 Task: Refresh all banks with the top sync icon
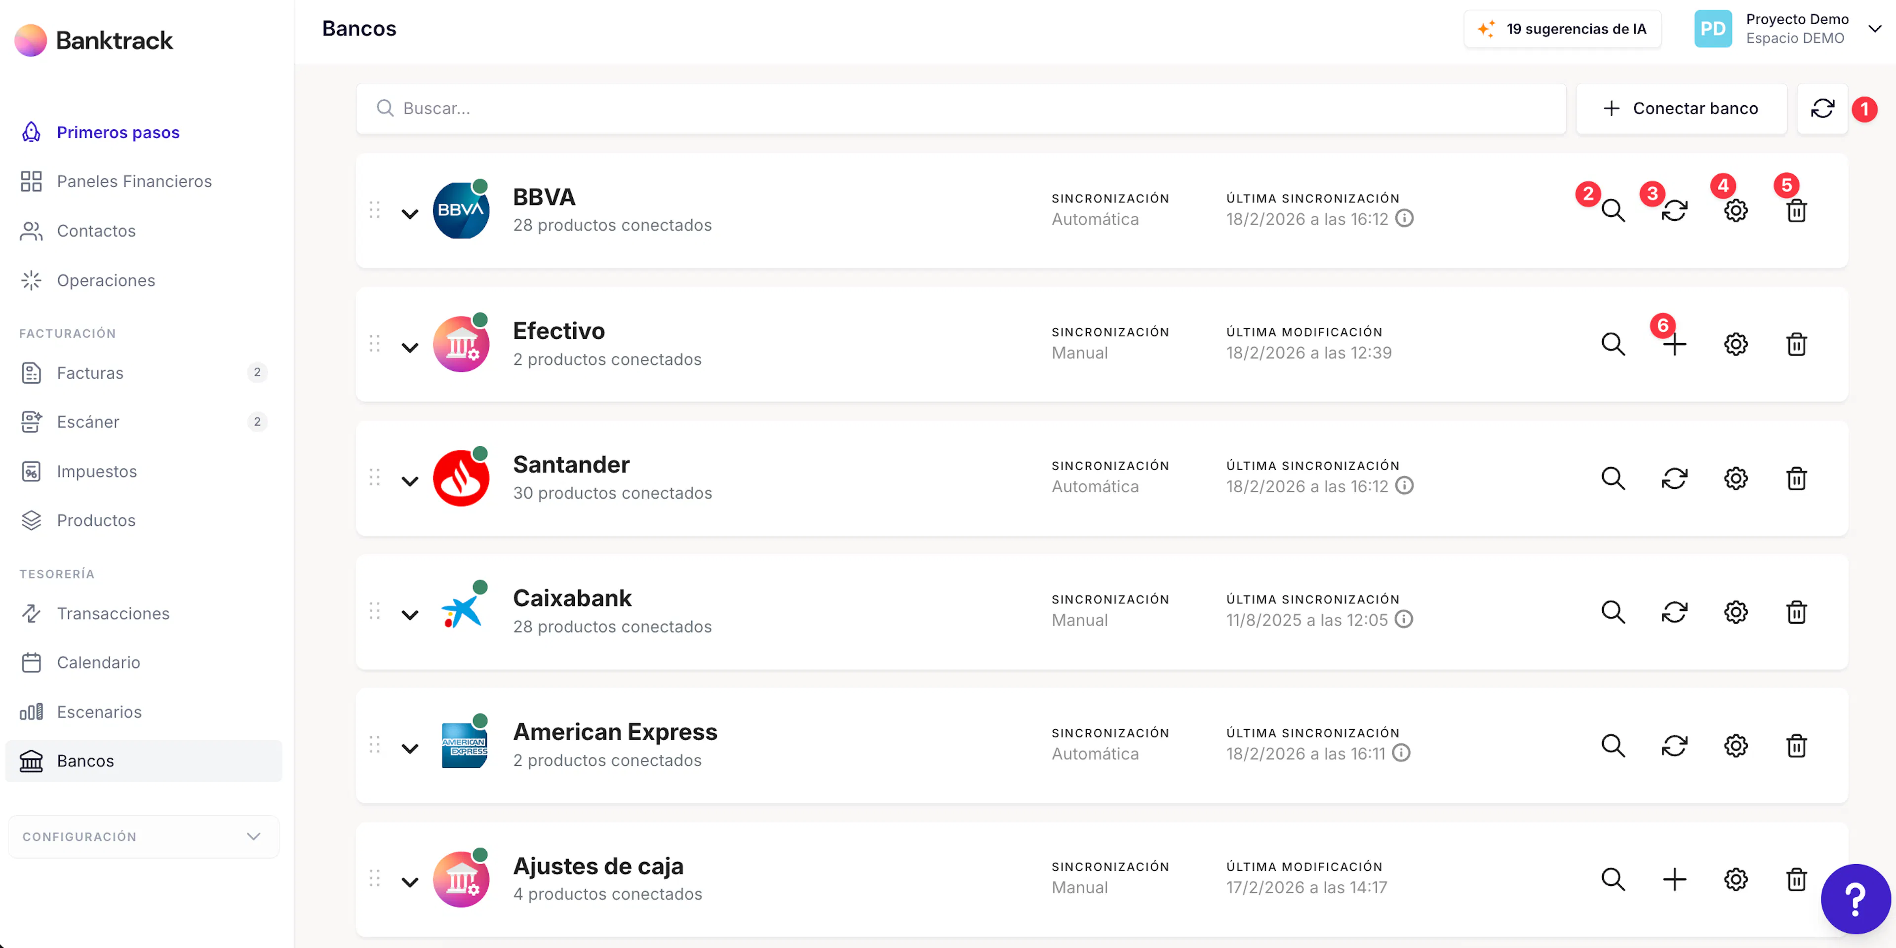[x=1821, y=109]
